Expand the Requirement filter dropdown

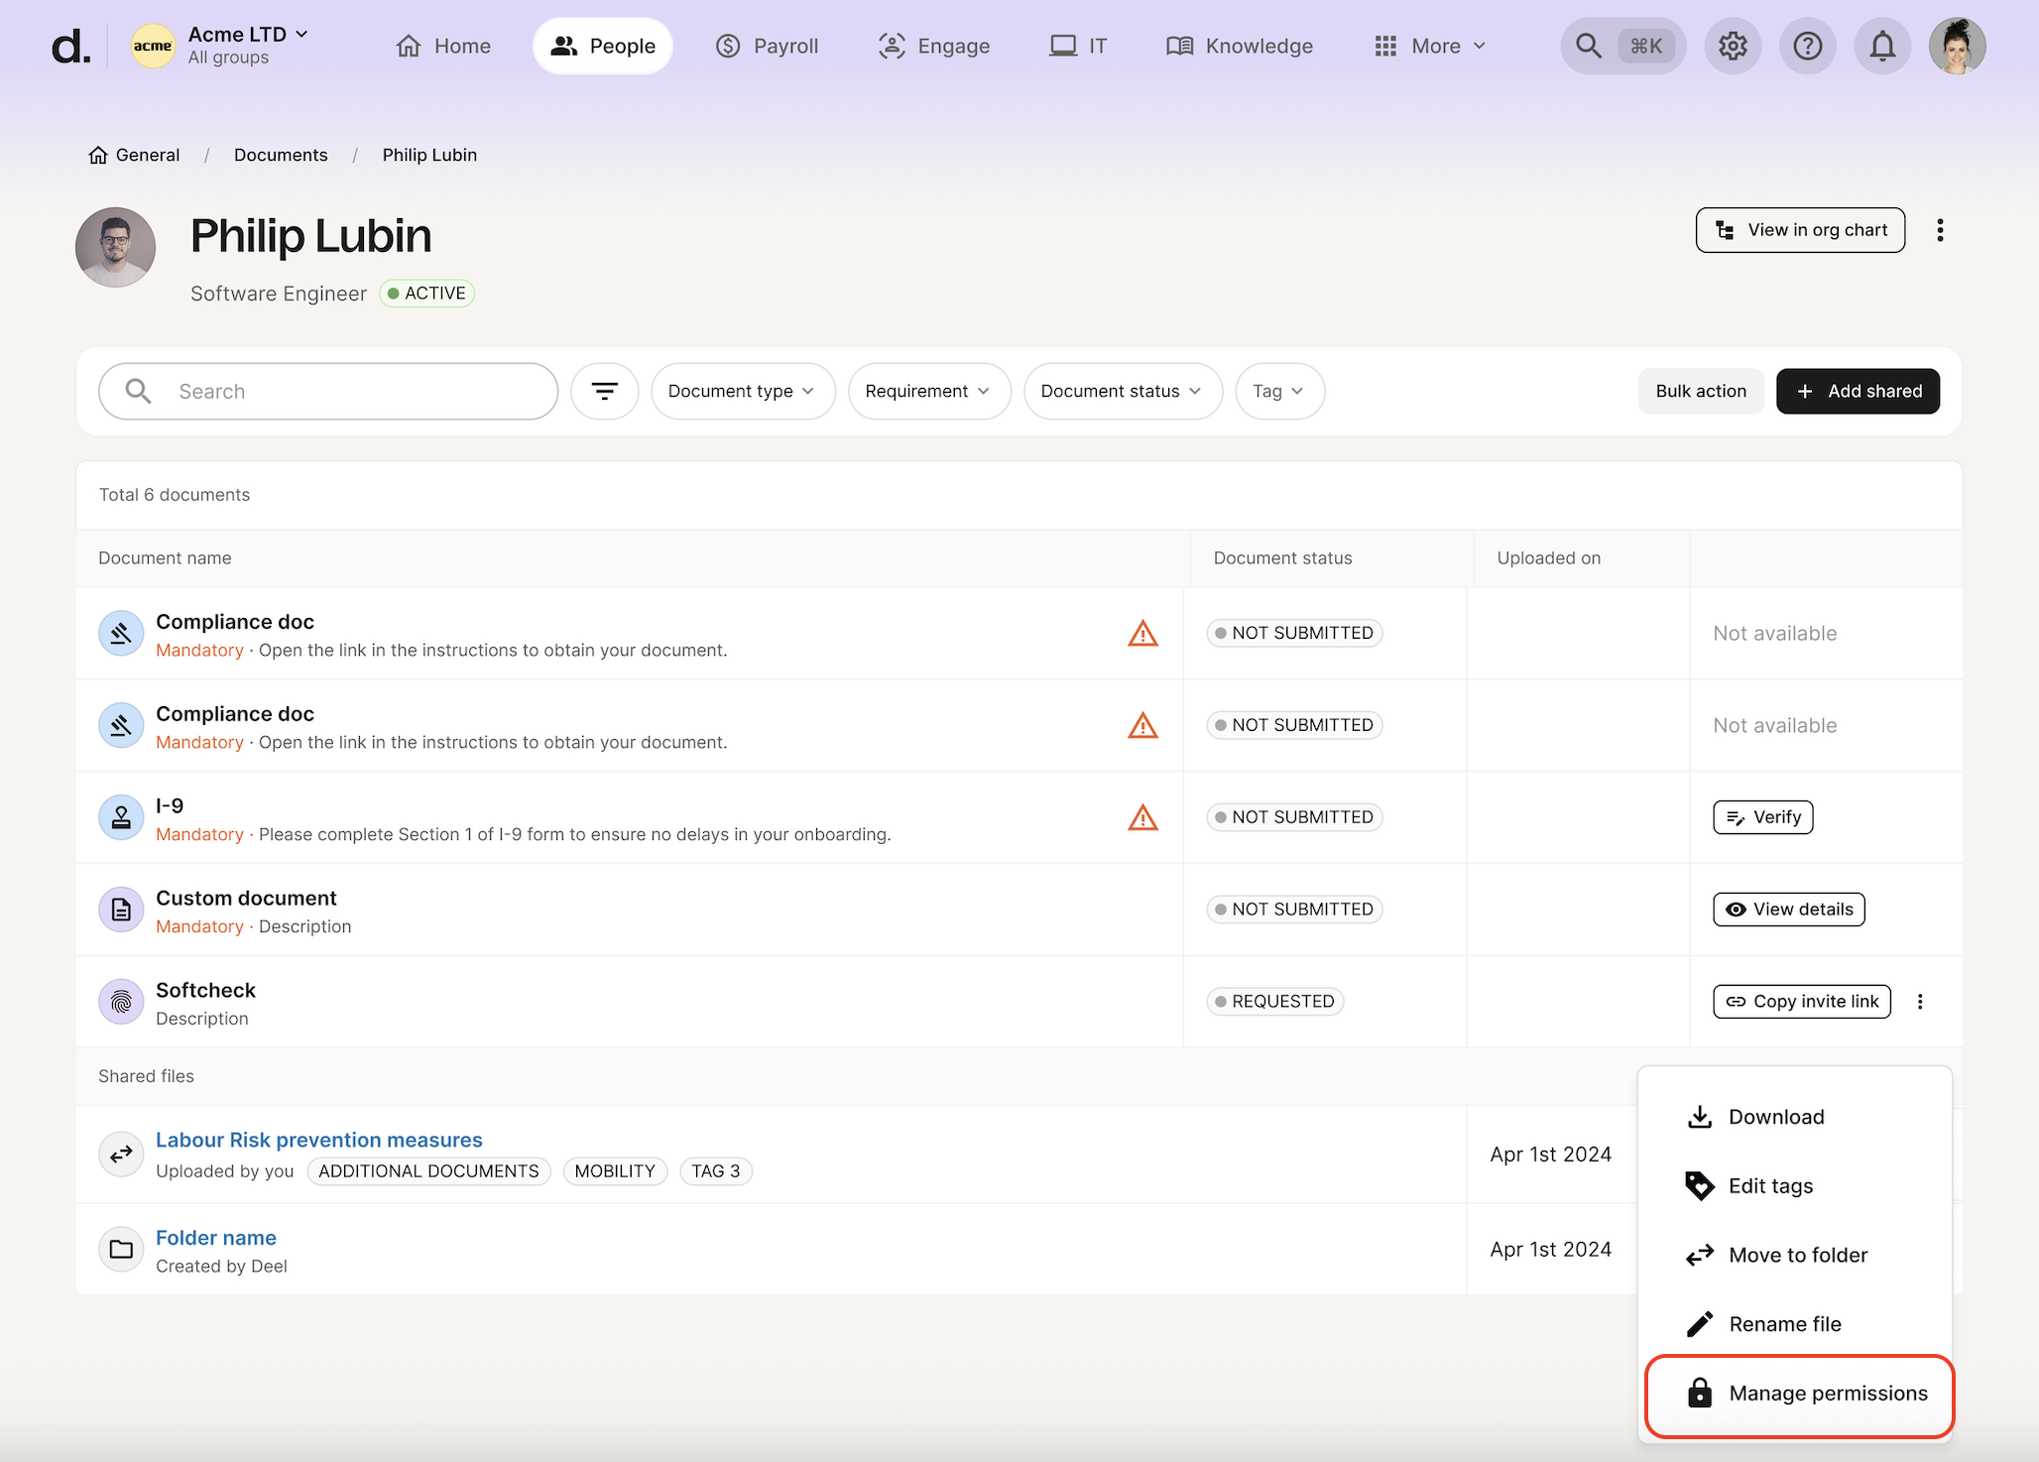pos(928,391)
